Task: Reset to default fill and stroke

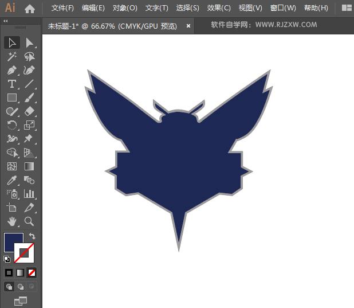Action: (7, 259)
